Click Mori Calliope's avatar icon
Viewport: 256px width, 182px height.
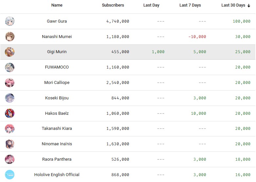click(10, 83)
